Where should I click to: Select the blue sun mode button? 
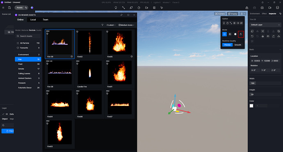[x=224, y=34]
